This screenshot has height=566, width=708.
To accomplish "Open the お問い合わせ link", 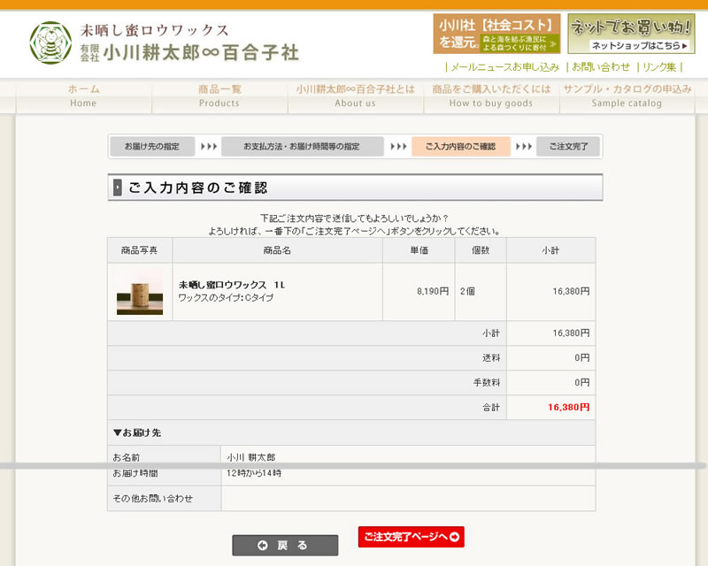I will click(x=600, y=67).
